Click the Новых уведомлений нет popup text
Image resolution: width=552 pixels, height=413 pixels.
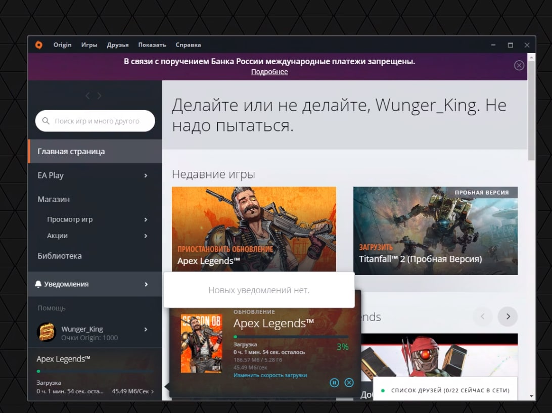tap(259, 290)
